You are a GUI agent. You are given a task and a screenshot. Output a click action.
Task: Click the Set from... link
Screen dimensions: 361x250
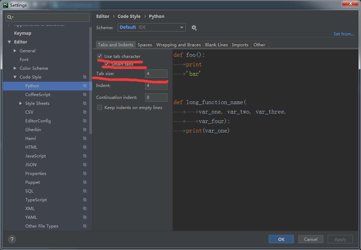[x=343, y=34]
